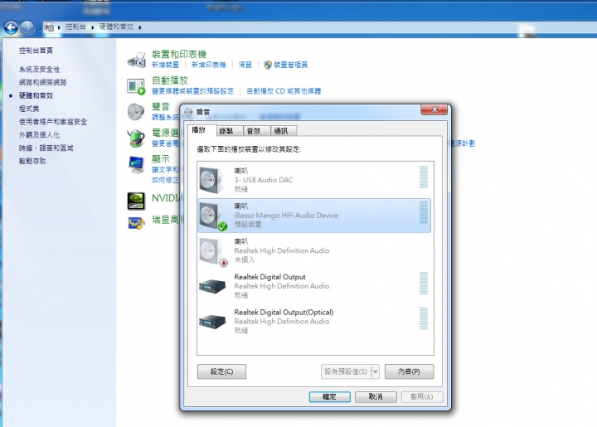Click the AutoPlay icon
The height and width of the screenshot is (427, 597).
136,86
